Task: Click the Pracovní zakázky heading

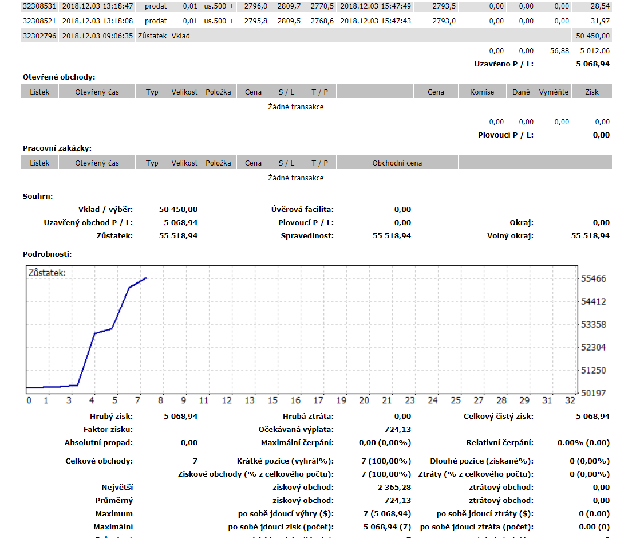Action: pos(57,148)
